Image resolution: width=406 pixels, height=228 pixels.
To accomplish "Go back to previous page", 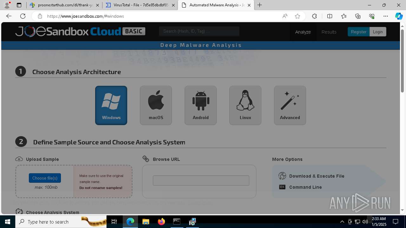I will (x=9, y=16).
